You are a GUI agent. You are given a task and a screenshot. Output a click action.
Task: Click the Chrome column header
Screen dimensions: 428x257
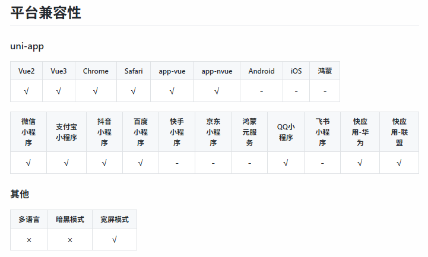click(x=96, y=71)
